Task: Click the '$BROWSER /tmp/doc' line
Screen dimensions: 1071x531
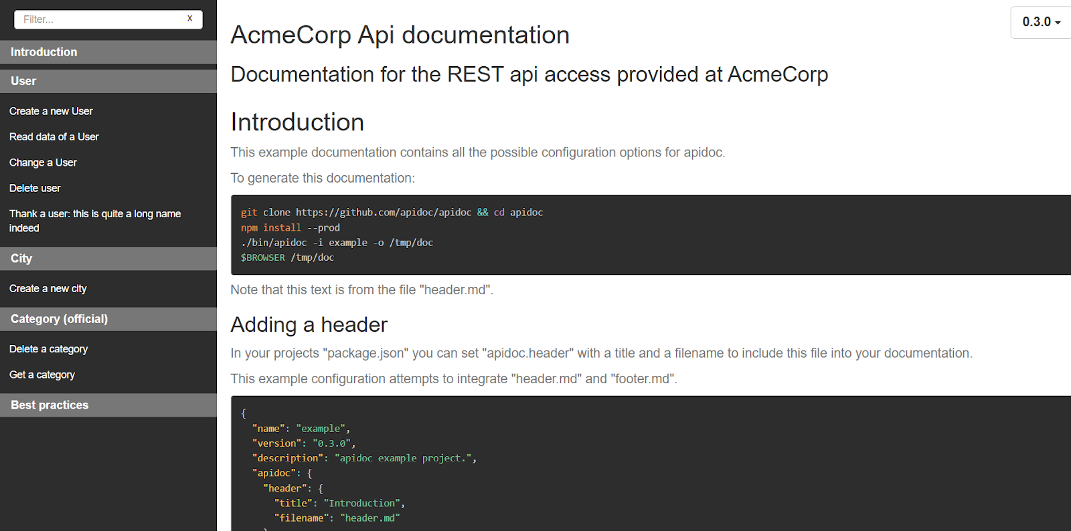Action: (x=287, y=257)
